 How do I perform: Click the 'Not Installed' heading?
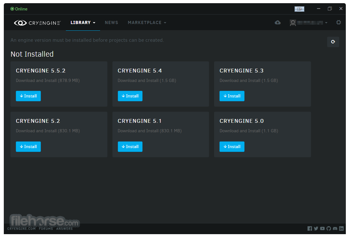[32, 54]
